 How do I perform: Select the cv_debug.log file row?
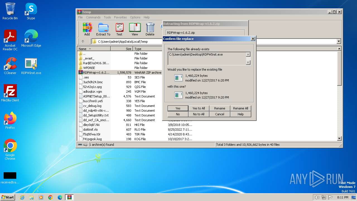(x=120, y=106)
